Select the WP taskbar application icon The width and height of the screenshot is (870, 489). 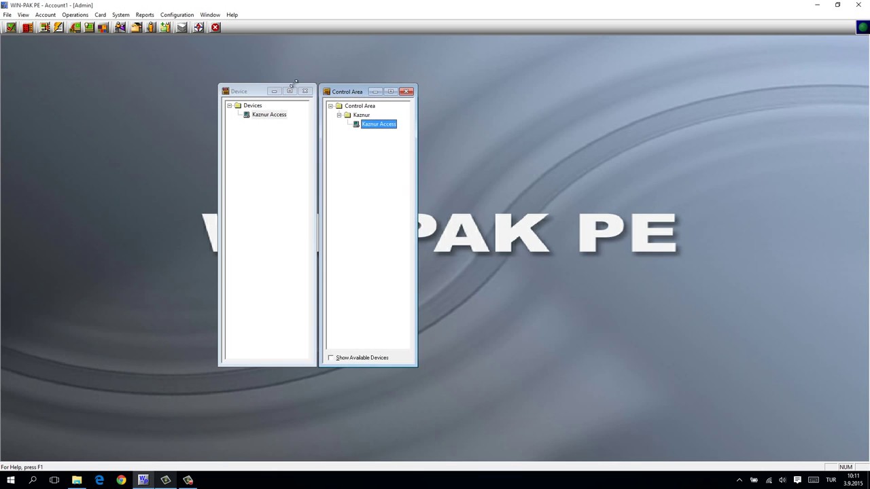click(x=143, y=480)
